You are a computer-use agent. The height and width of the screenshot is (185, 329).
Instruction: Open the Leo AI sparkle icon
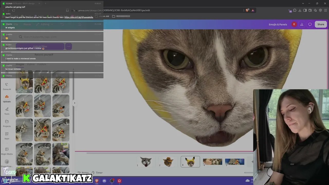tap(315, 10)
